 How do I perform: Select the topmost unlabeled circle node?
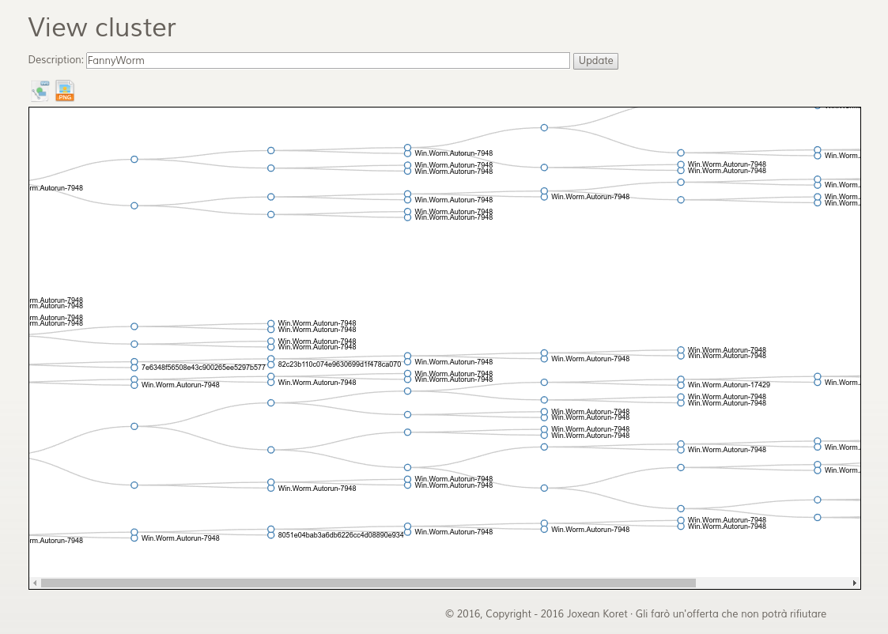[543, 127]
